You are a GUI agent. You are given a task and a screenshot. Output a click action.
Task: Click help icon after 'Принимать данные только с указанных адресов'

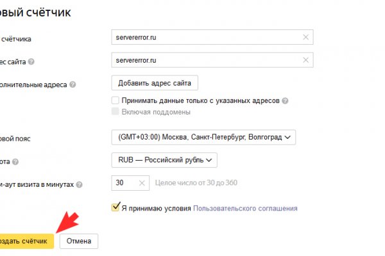[285, 101]
